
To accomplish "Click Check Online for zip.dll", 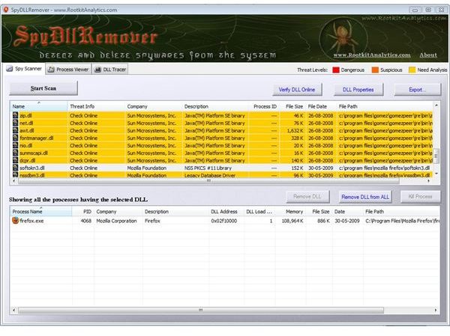I will point(83,115).
